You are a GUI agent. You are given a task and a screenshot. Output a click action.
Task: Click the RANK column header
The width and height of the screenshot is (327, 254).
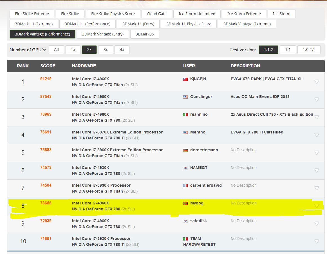click(x=23, y=66)
